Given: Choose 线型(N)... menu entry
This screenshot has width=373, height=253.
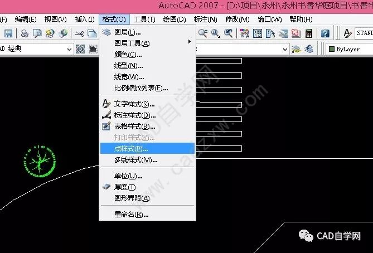Looking at the screenshot, I should pos(147,66).
